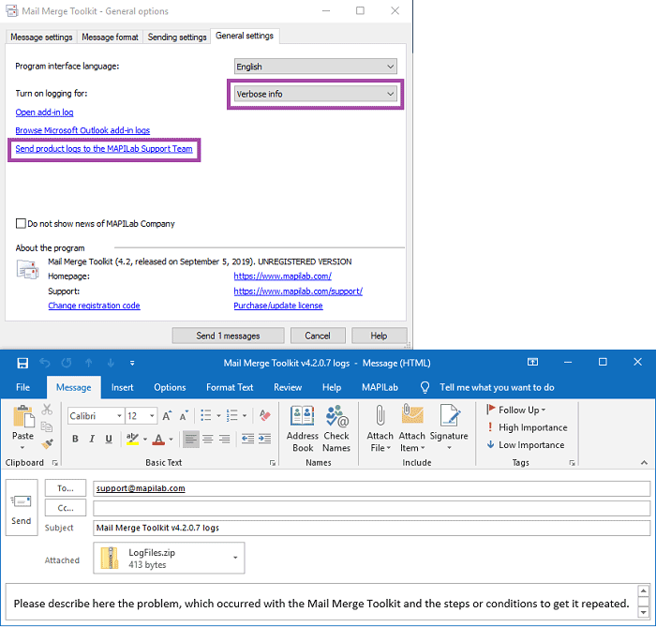Screen dimensions: 656x627
Task: Switch to the Message format tab
Action: point(110,37)
